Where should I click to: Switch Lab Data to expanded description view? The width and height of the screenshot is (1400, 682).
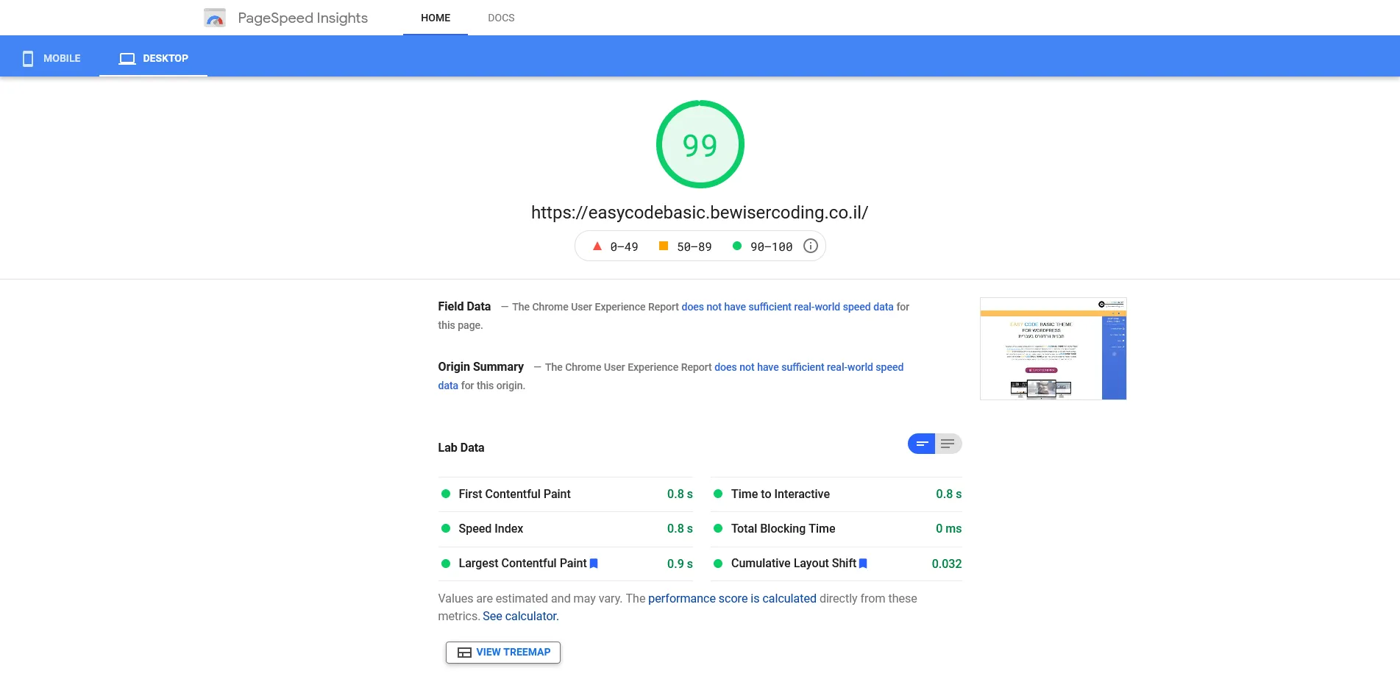coord(948,444)
